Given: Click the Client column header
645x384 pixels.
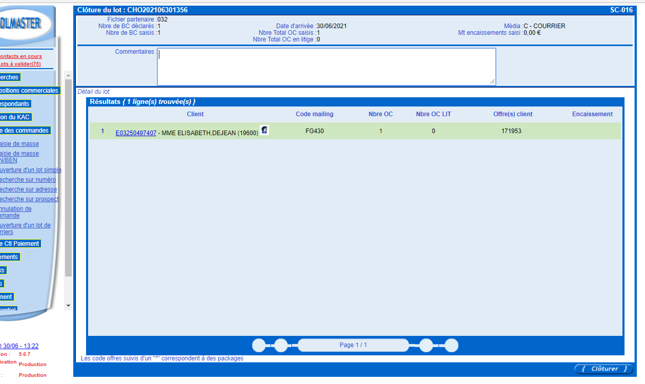Looking at the screenshot, I should coord(195,114).
